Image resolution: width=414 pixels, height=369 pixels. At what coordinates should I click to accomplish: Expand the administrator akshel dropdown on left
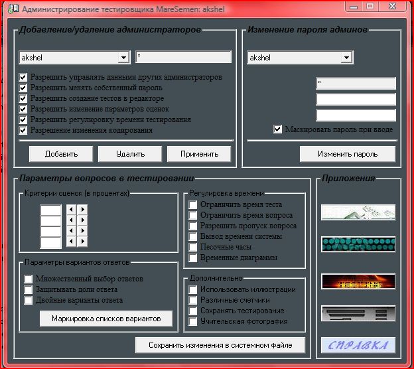click(x=123, y=58)
